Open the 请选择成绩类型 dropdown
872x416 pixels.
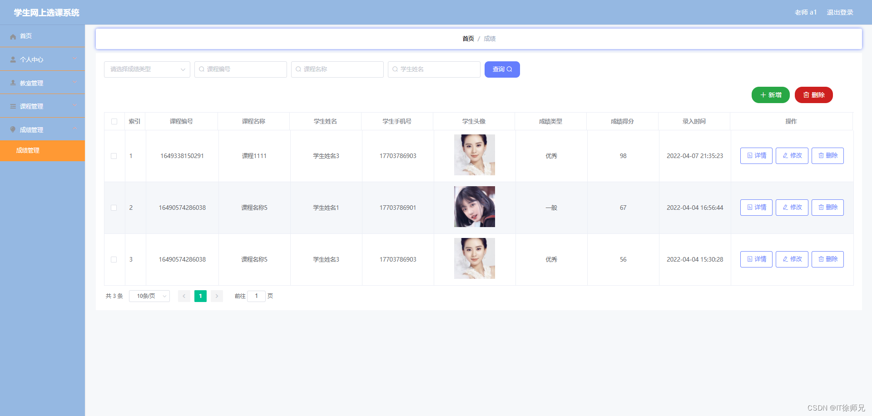[147, 69]
